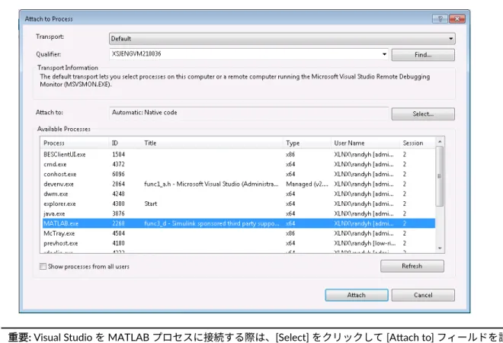Click the process list scroll down arrow
Screen dimensions: 503x343
440,248
